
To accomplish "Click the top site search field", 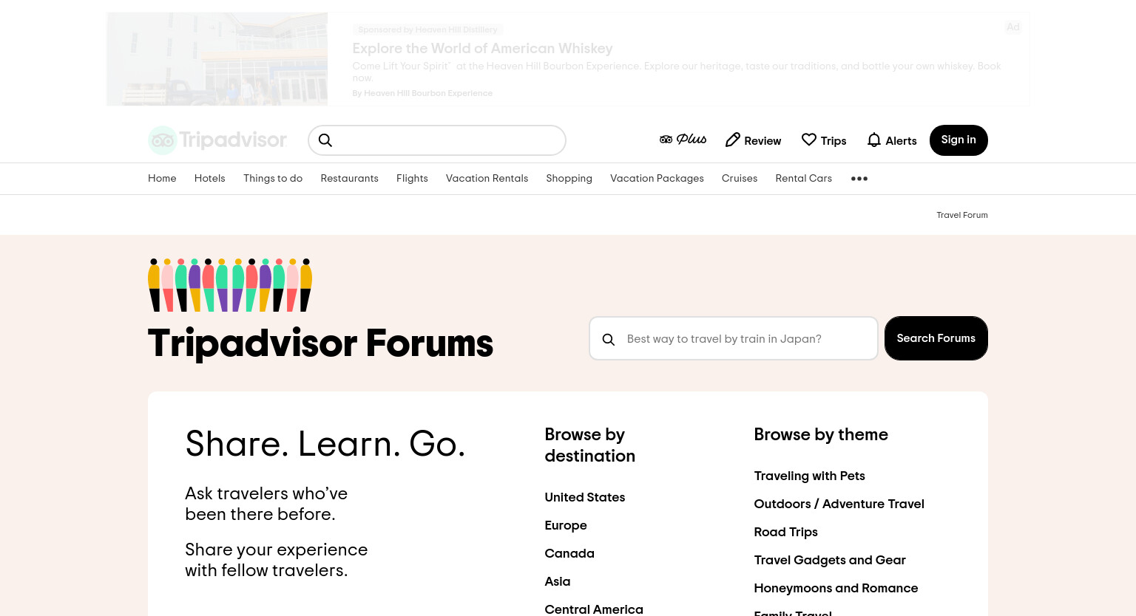I will pos(437,140).
